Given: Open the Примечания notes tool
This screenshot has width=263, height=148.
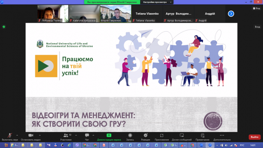Looking at the screenshot, I should click(x=203, y=137).
